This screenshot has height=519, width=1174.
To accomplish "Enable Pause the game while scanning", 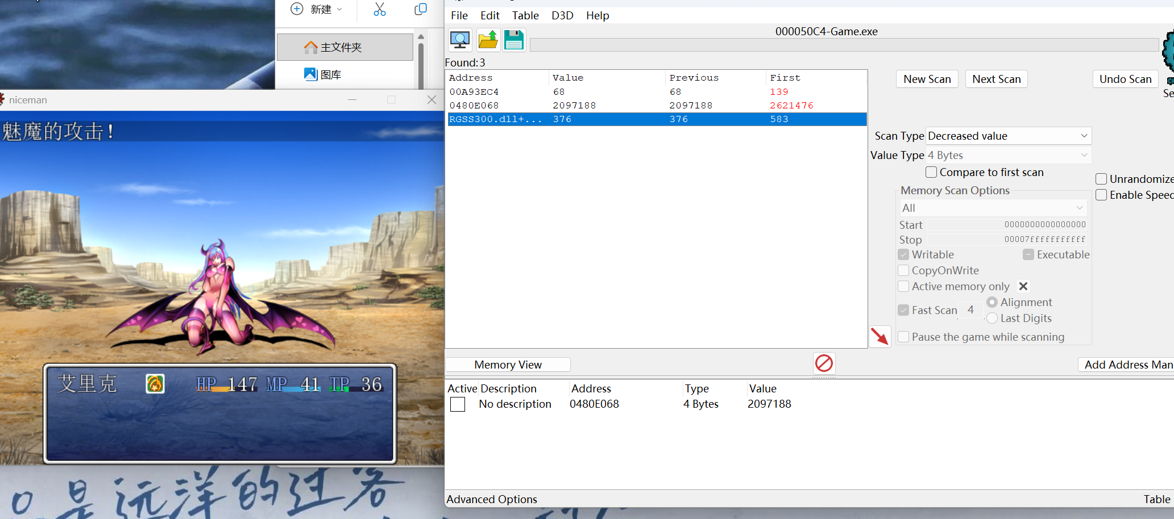I will tap(903, 337).
